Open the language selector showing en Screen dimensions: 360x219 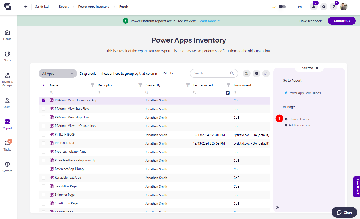tap(300, 7)
